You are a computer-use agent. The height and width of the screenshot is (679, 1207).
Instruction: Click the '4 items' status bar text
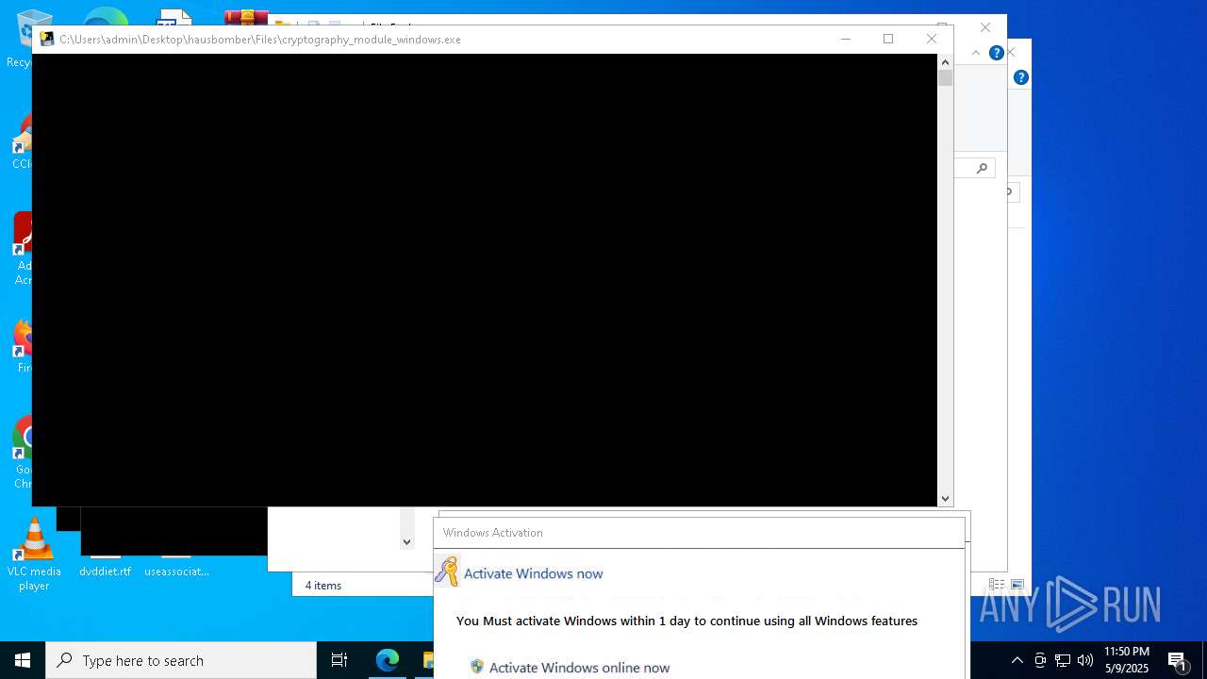point(323,586)
